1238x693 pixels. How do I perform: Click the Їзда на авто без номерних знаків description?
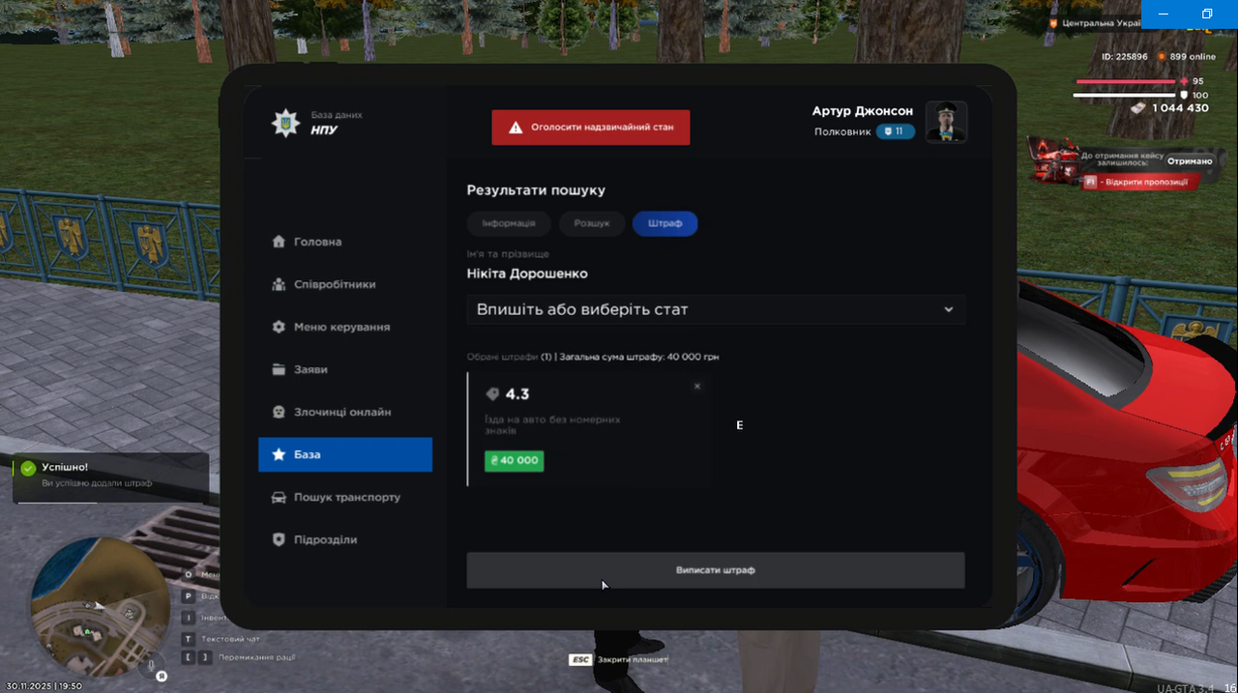click(x=552, y=425)
